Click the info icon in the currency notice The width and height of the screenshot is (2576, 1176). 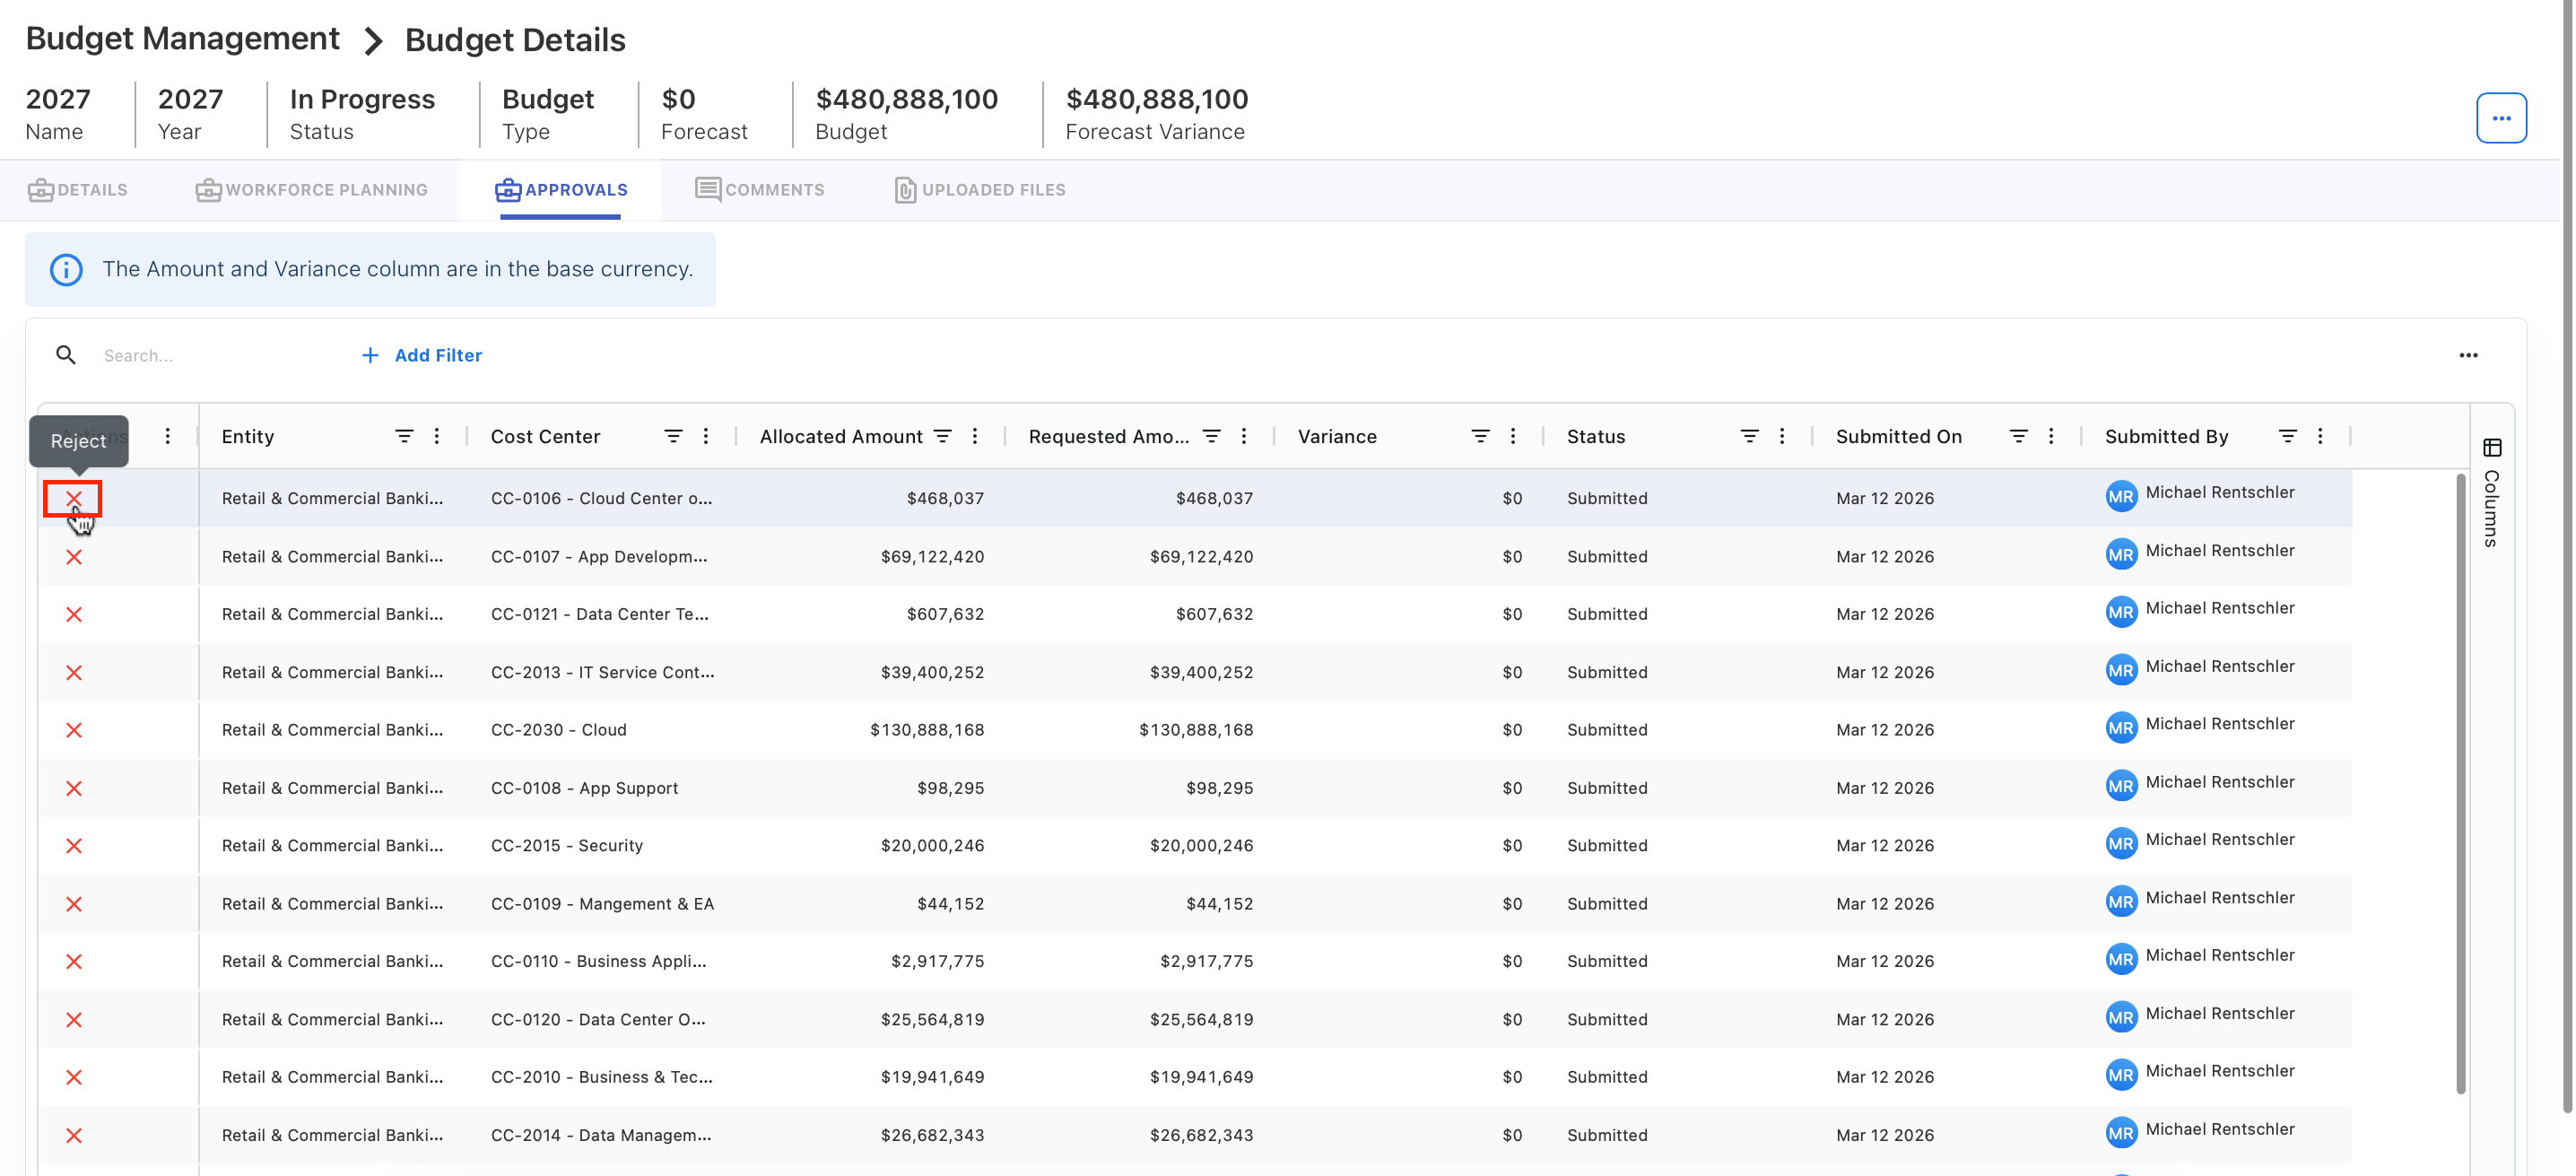click(66, 269)
